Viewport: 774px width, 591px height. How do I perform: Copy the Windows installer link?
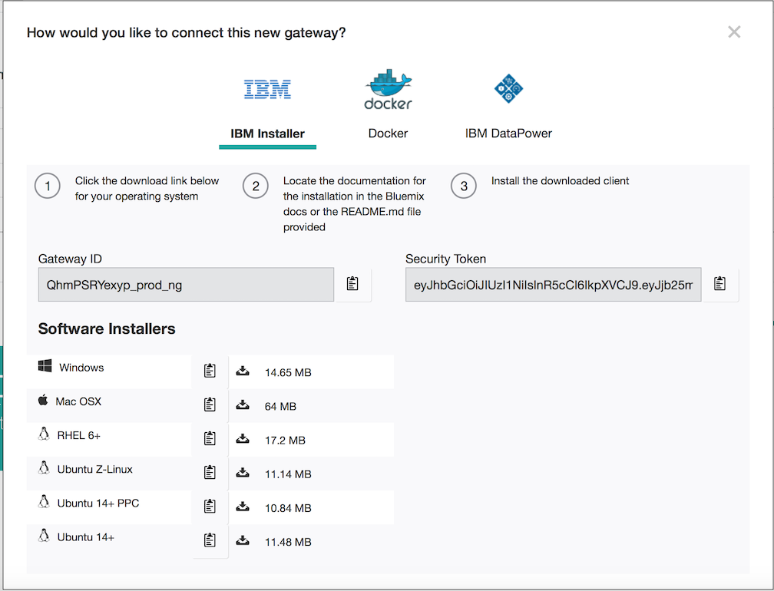[x=210, y=371]
